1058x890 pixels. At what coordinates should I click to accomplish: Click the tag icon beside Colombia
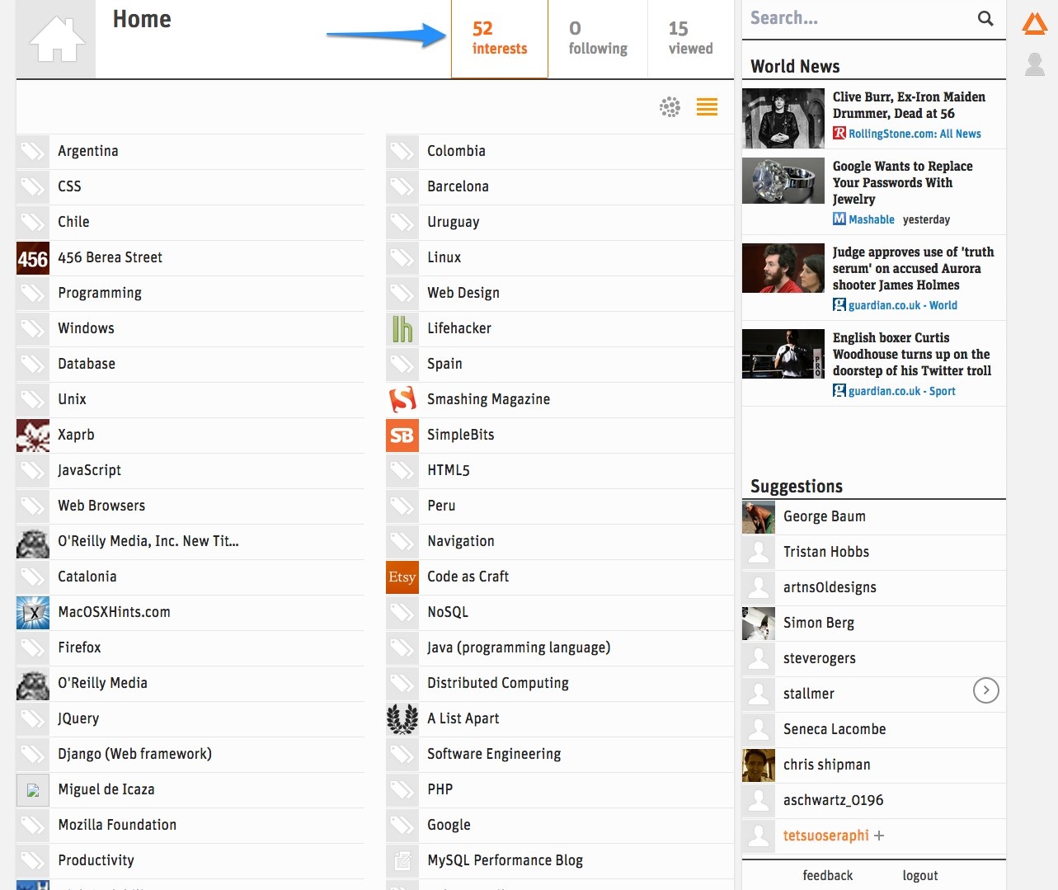402,152
